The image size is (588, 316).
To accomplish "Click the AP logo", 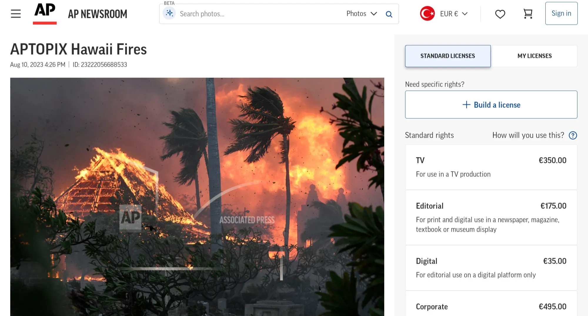I will click(45, 12).
